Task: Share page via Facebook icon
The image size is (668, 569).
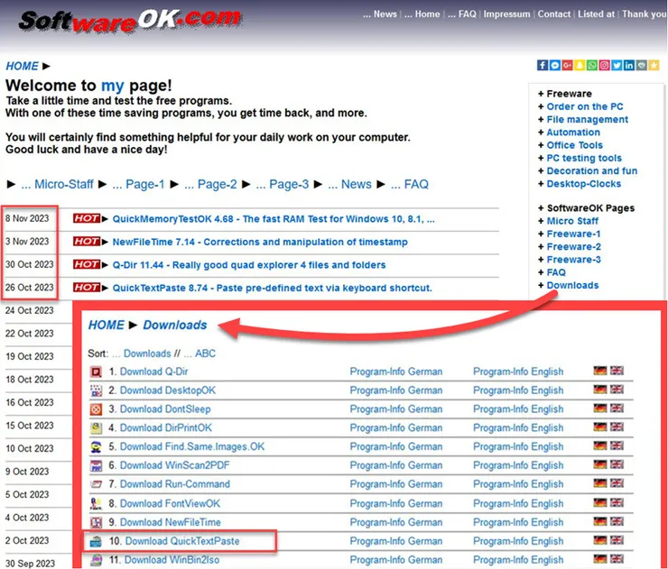Action: coord(542,65)
